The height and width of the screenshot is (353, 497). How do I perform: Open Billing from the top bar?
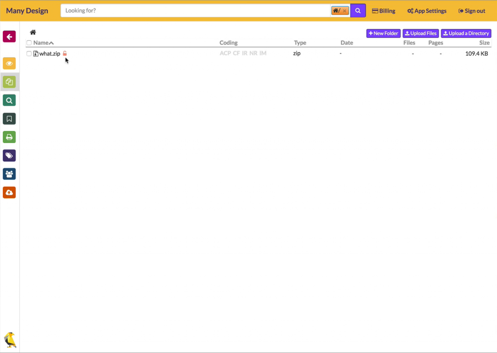coord(383,11)
